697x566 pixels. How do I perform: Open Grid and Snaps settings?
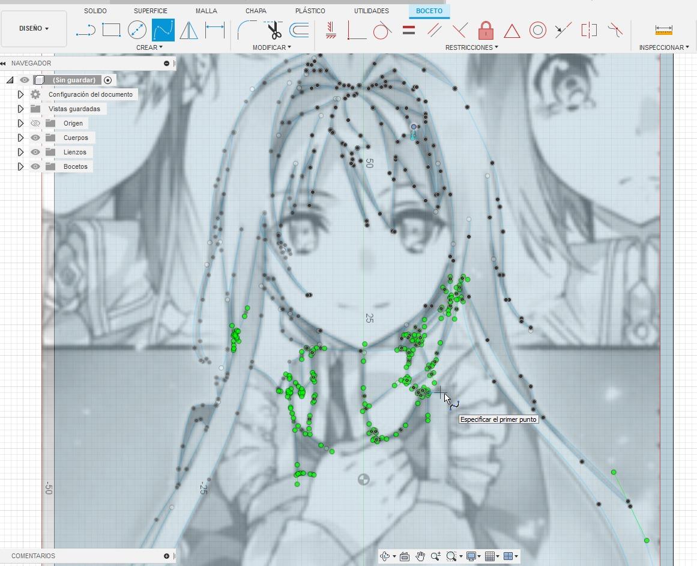(490, 556)
